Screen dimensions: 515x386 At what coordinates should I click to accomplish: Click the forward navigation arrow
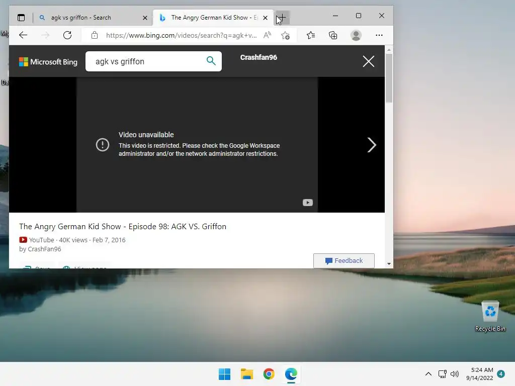[45, 35]
